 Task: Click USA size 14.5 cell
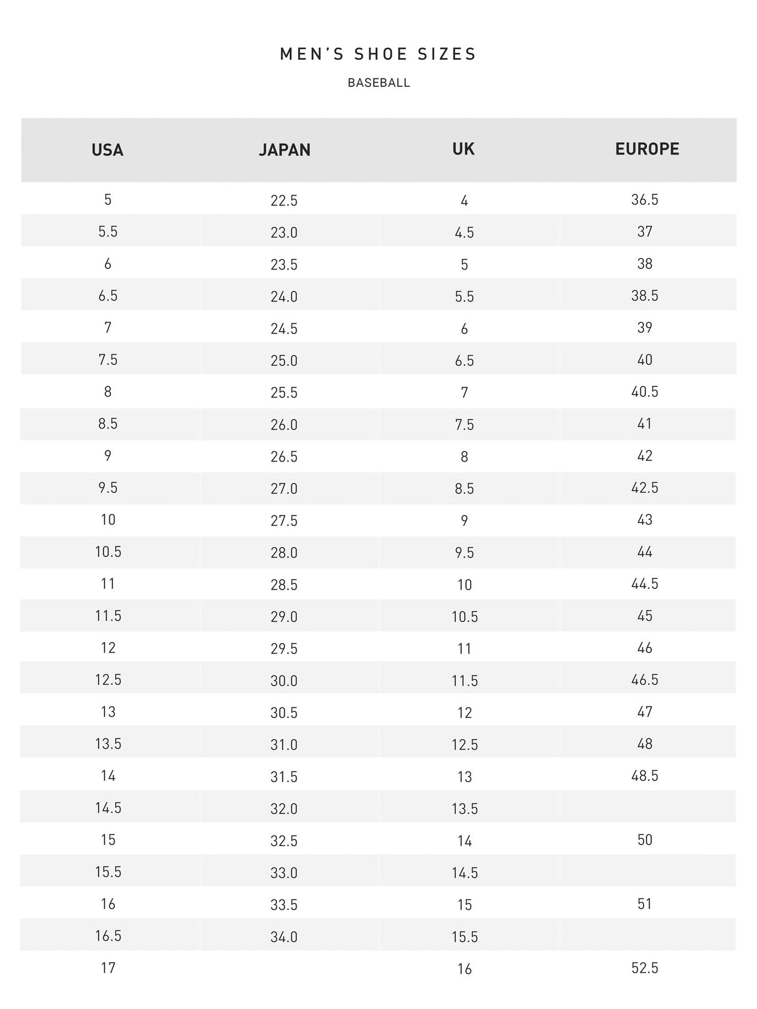108,808
